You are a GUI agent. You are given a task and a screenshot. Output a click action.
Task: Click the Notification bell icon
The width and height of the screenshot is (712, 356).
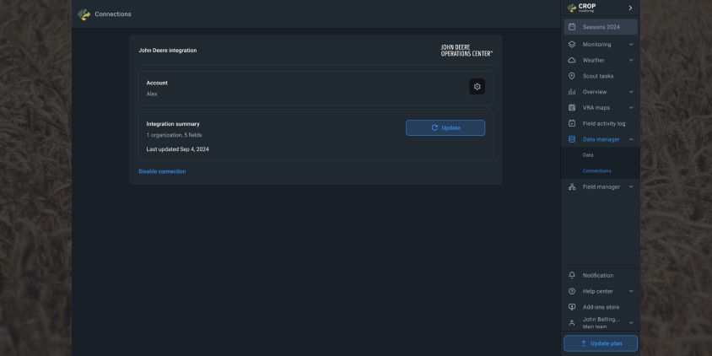[572, 276]
